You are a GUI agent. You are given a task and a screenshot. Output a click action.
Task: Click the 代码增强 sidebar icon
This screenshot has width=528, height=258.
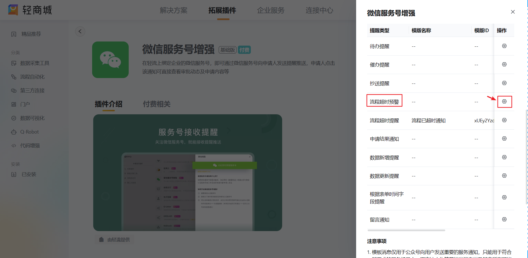pos(14,146)
